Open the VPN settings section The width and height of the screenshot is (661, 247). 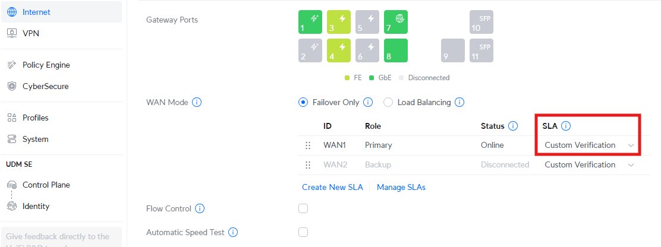[x=31, y=33]
